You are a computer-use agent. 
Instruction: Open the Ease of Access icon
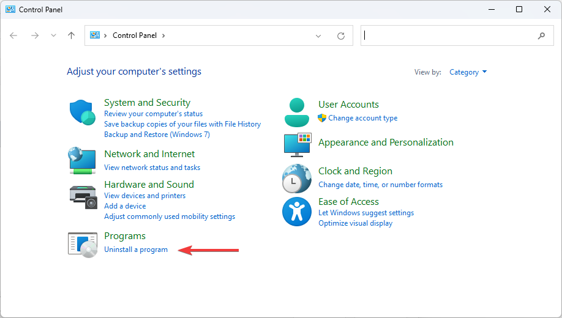pyautogui.click(x=297, y=212)
